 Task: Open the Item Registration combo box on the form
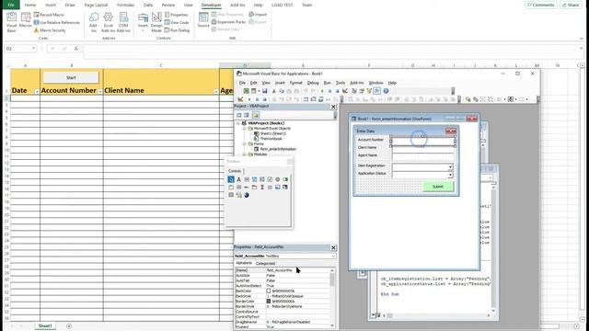[x=450, y=166]
